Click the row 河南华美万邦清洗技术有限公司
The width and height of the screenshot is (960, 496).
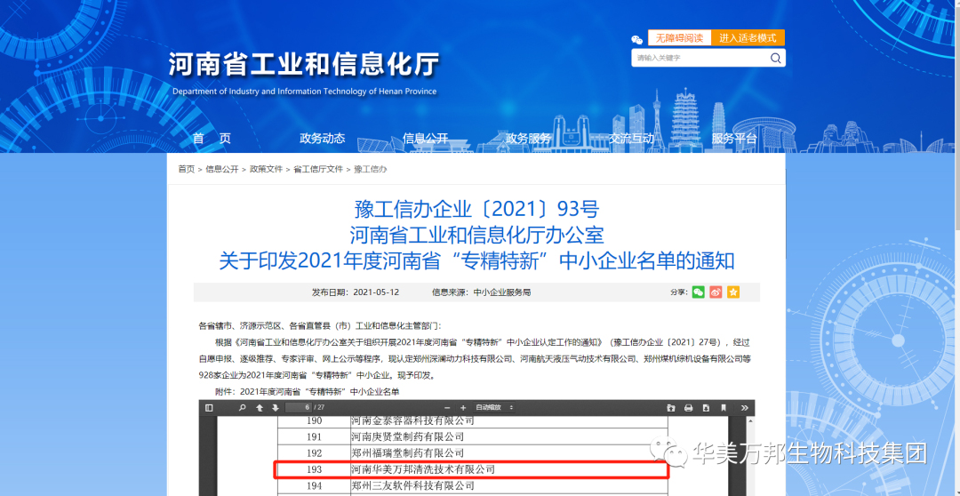tap(472, 469)
